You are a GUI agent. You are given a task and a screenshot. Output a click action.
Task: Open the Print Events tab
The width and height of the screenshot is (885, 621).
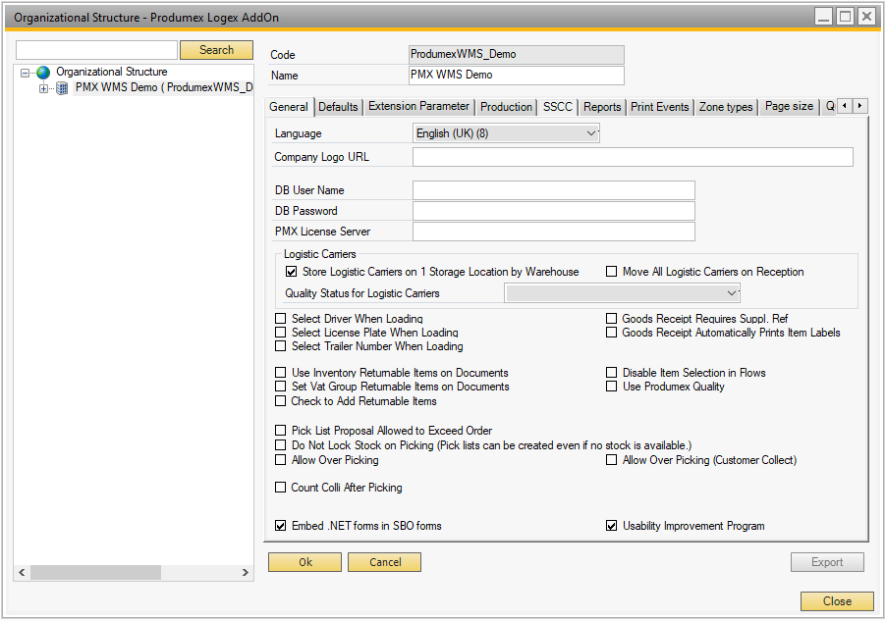(x=659, y=107)
